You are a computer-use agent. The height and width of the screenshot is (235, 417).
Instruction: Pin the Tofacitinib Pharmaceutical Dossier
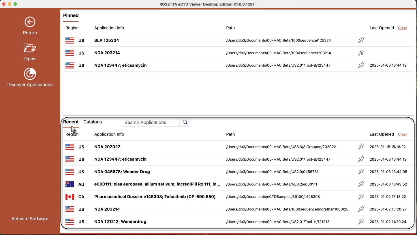361,197
